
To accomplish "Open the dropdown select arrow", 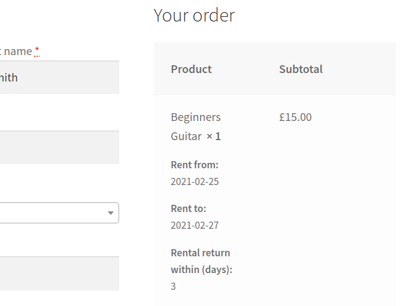I will (x=110, y=213).
